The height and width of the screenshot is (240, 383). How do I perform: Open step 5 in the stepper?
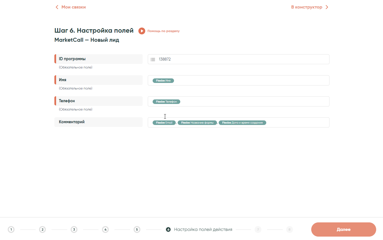[137, 229]
